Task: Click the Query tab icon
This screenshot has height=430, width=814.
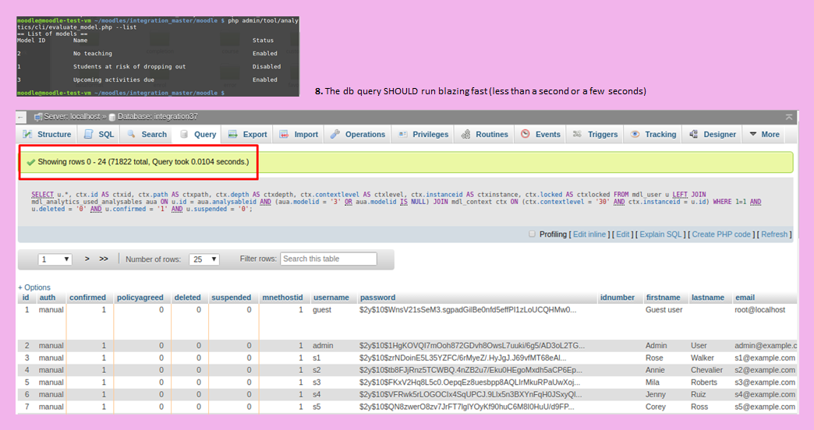Action: coord(184,134)
